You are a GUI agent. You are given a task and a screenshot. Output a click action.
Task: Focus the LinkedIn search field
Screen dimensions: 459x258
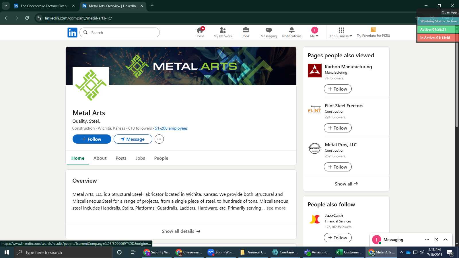pos(120,32)
